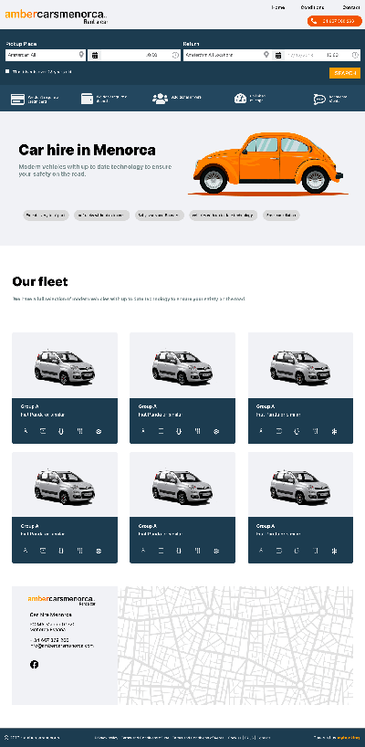Open the Conditions menu item

313,7
